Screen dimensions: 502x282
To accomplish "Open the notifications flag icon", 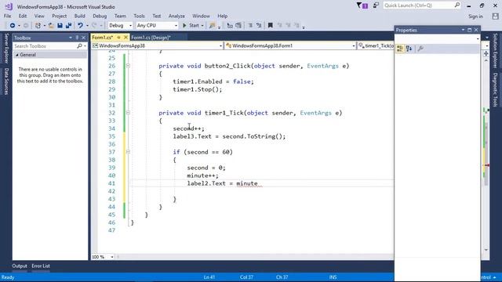I will [362, 5].
